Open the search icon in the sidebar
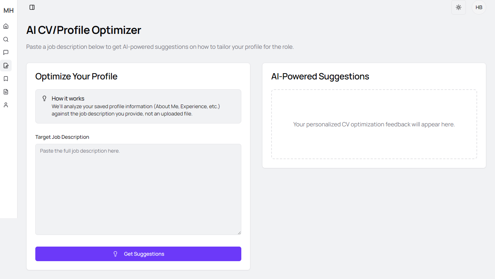The width and height of the screenshot is (495, 279). coord(6,39)
